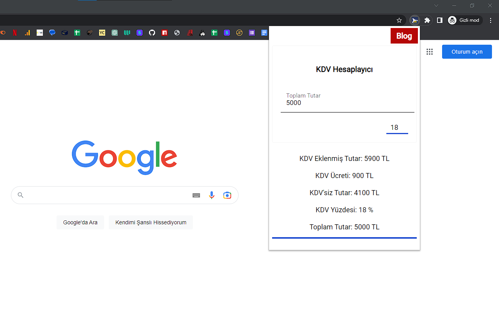Start voice search with the microphone

click(x=212, y=195)
